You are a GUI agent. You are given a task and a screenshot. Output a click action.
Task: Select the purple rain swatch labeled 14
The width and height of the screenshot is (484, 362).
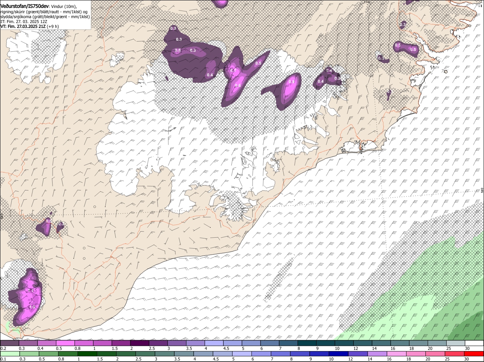(377, 354)
